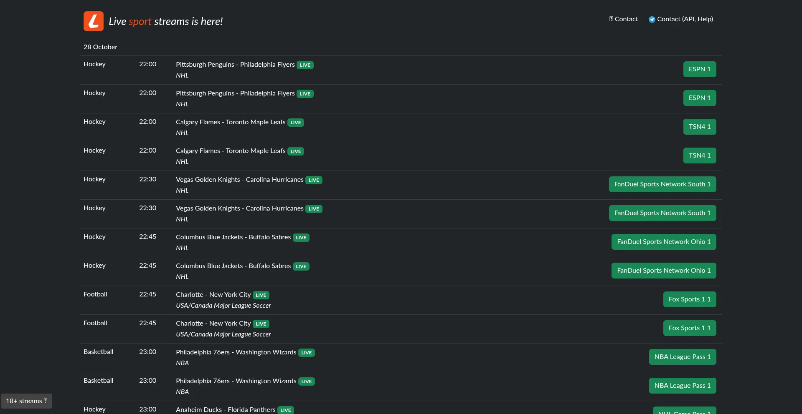802x414 pixels.
Task: Open the Contact link in the header
Action: click(x=623, y=19)
